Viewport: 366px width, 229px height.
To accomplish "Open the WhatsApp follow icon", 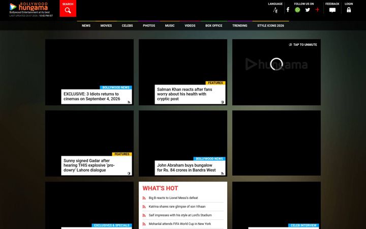I will tap(297, 10).
